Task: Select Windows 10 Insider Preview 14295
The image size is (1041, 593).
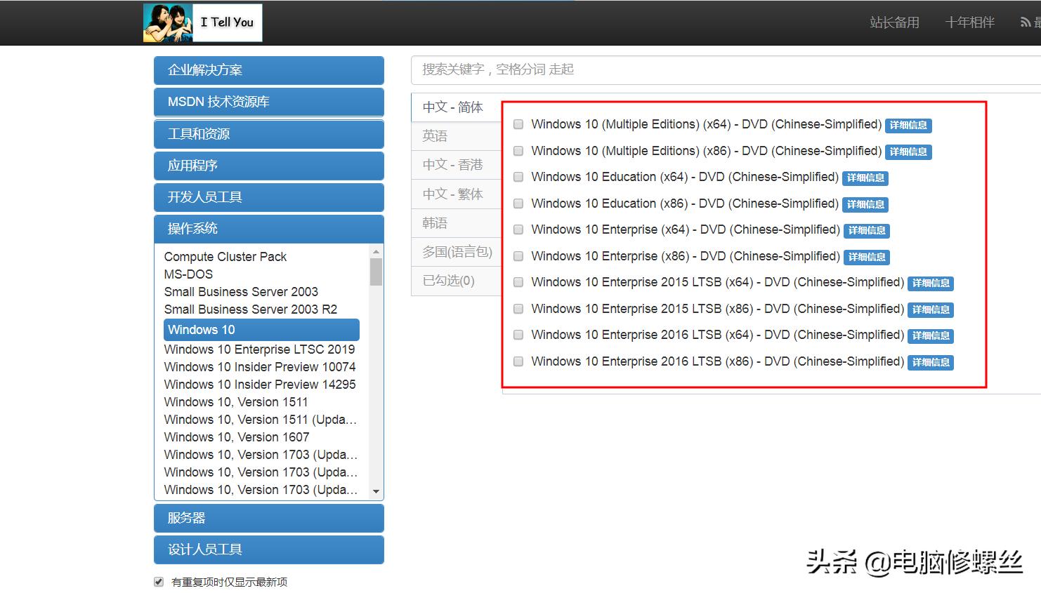Action: coord(260,385)
